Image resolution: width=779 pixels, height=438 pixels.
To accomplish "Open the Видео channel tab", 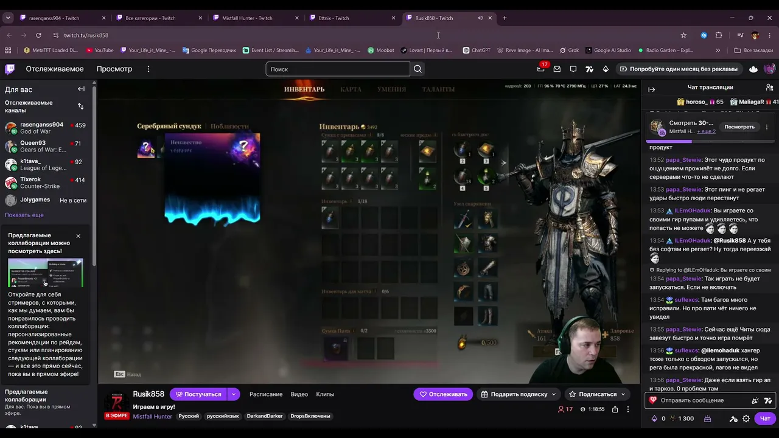I will pos(299,394).
